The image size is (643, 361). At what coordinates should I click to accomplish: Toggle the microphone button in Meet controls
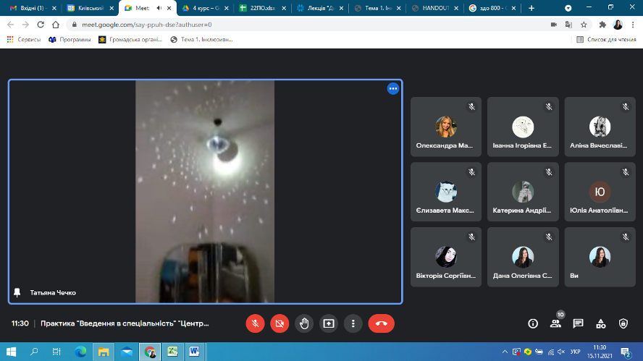[x=255, y=323]
